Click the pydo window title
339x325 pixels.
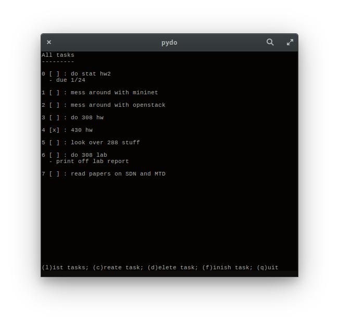coord(169,43)
